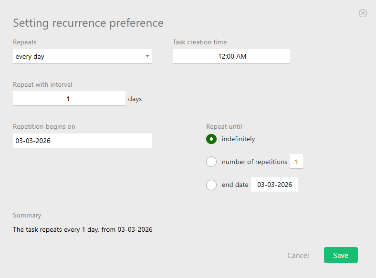Viewport: 376px width, 278px height.
Task: Save the recurrence settings
Action: [341, 255]
